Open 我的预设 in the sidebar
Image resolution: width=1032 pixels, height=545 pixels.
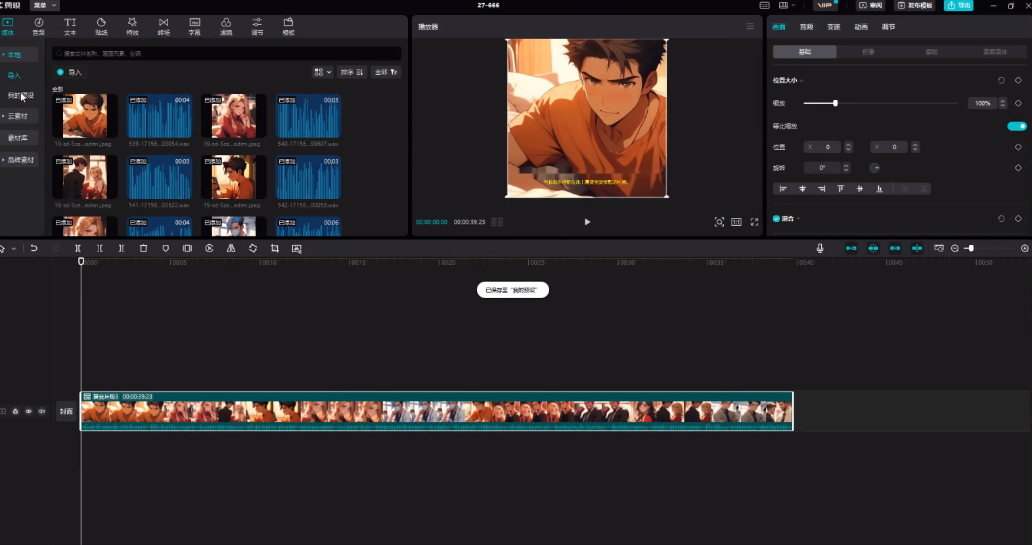coord(20,95)
